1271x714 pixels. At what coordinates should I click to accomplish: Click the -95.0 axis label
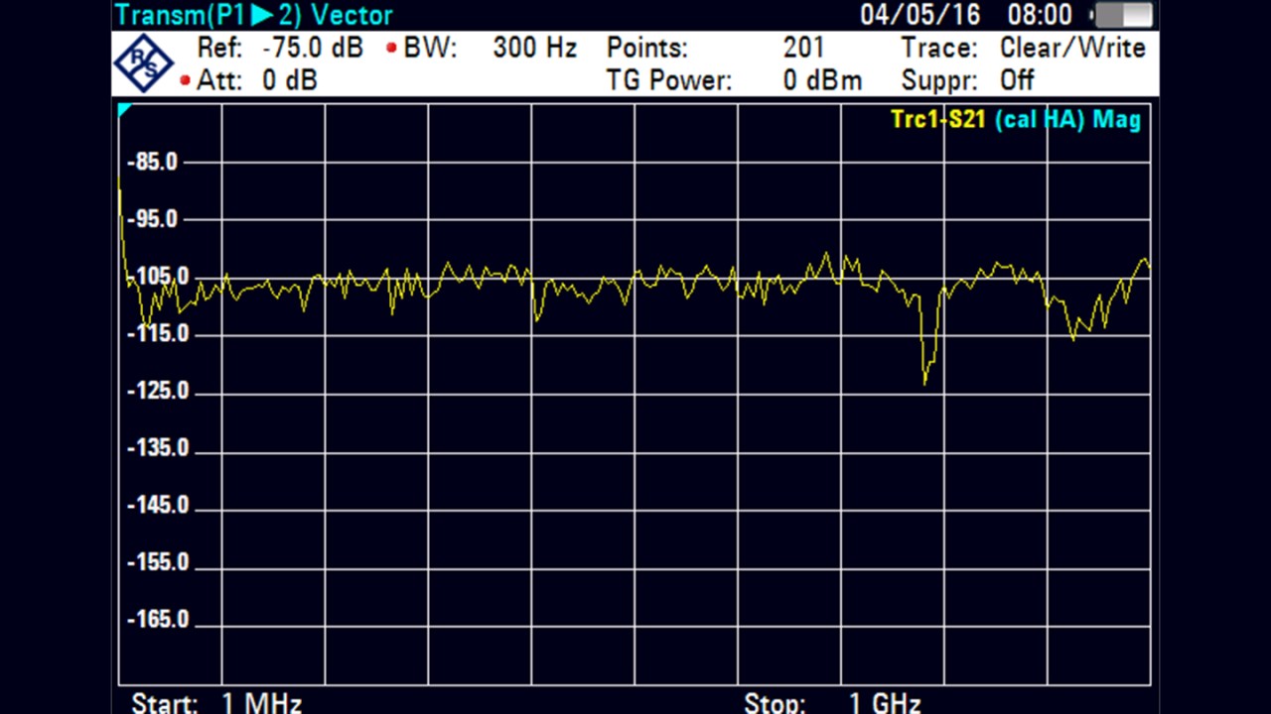click(x=153, y=219)
